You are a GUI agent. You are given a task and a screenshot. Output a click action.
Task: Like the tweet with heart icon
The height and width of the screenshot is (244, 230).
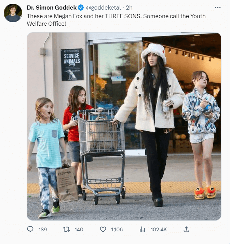click(x=103, y=229)
